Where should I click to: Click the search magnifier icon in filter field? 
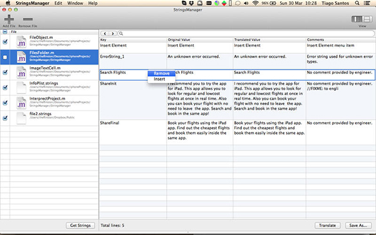coord(121,34)
